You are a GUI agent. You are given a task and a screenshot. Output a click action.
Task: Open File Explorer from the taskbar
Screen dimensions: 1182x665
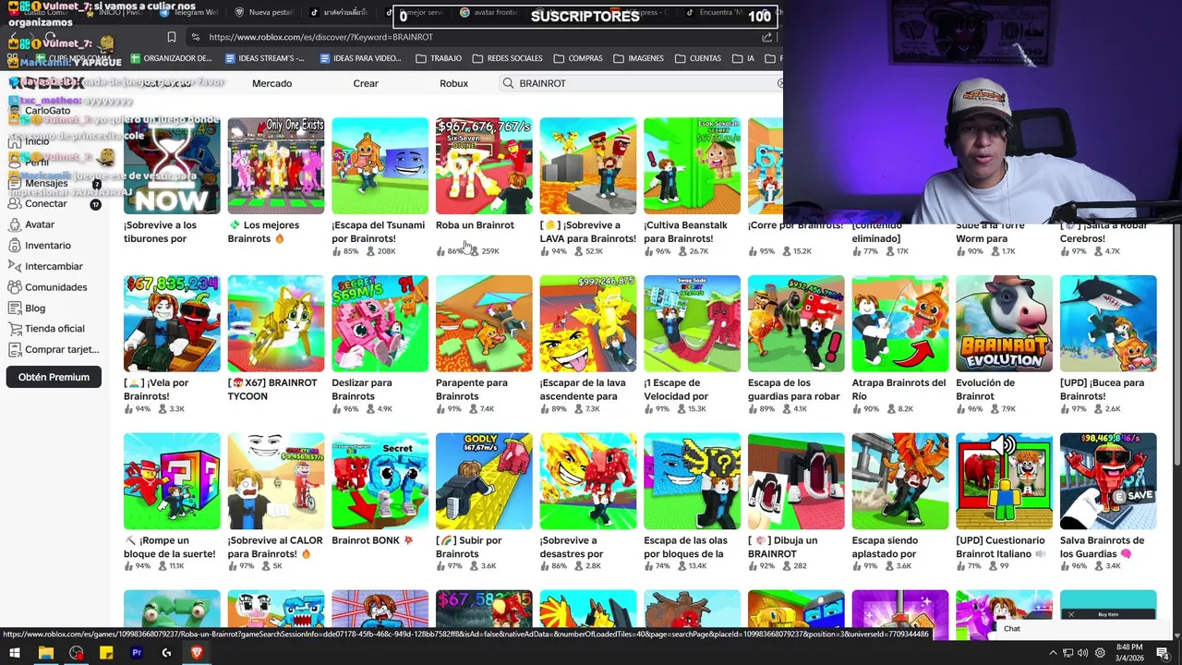click(45, 653)
